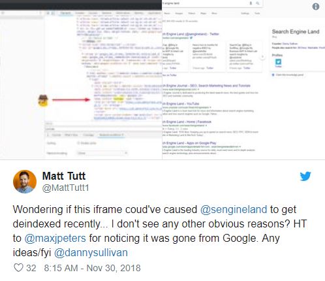Open the @dannysullivan mention link
The image size is (325, 281).
(x=91, y=253)
